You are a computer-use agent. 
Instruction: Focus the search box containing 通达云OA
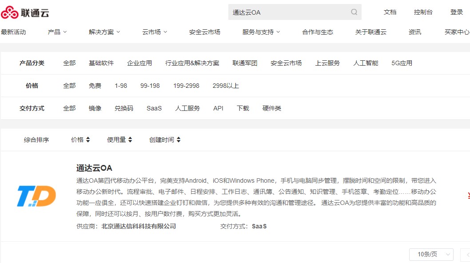(x=295, y=12)
